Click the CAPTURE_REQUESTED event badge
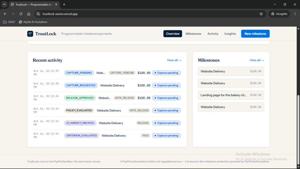This screenshot has height=169, width=300. click(x=81, y=85)
